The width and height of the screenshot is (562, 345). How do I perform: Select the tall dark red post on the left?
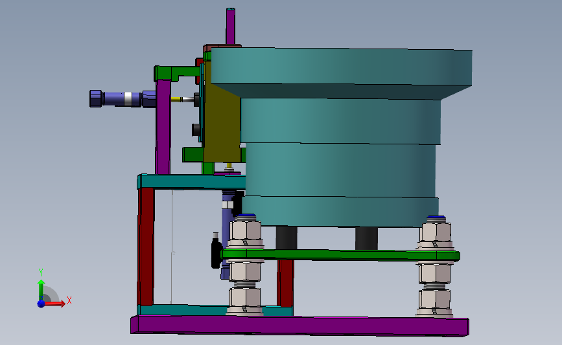point(146,247)
